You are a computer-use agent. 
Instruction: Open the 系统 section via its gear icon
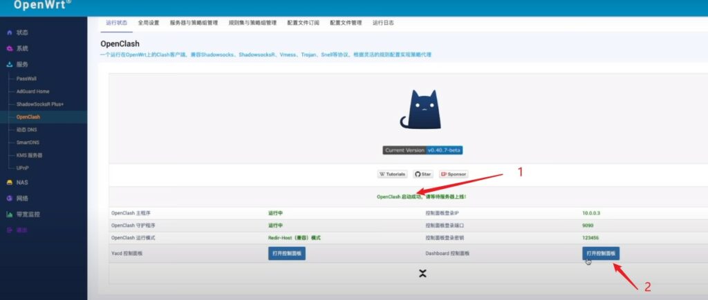(x=10, y=49)
